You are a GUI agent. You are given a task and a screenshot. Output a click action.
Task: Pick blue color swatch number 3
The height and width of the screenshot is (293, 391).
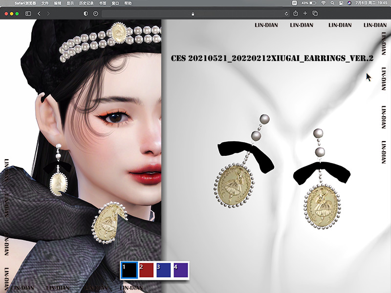[x=163, y=271]
